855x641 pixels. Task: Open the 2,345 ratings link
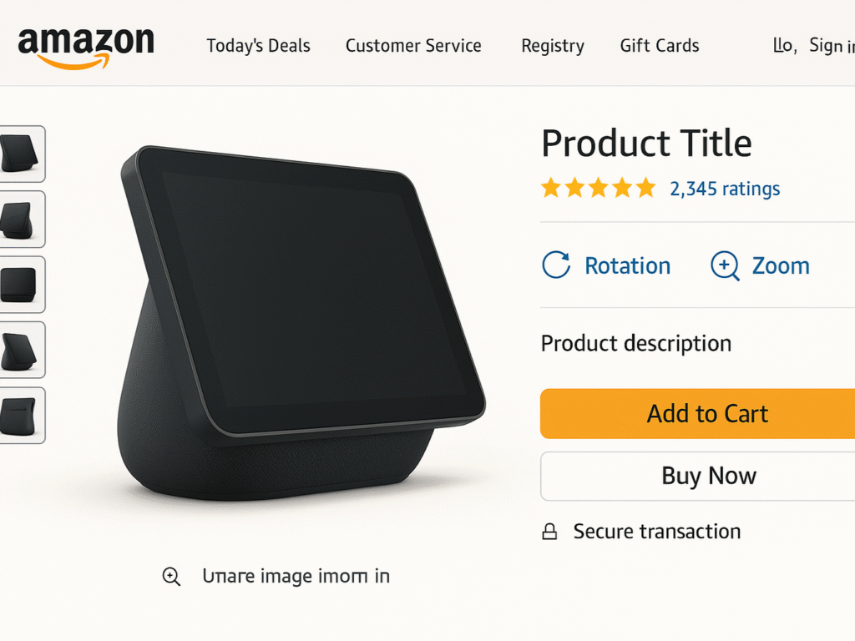point(725,189)
